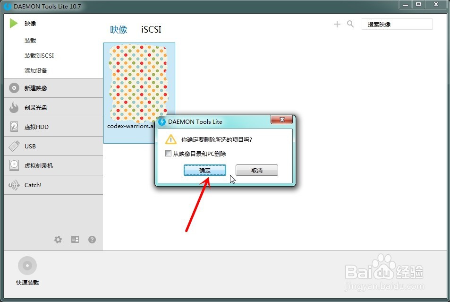Viewport: 450px width, 302px height.
Task: Open 刻录光盘 section
Action: click(53, 107)
